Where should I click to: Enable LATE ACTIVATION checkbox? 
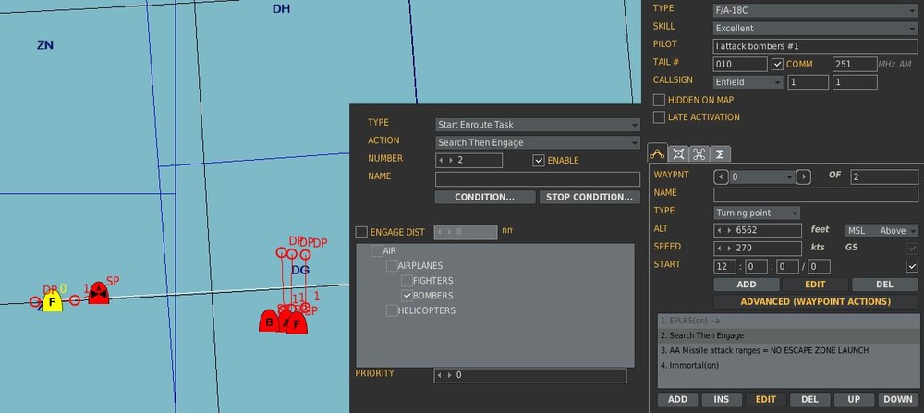coord(659,117)
